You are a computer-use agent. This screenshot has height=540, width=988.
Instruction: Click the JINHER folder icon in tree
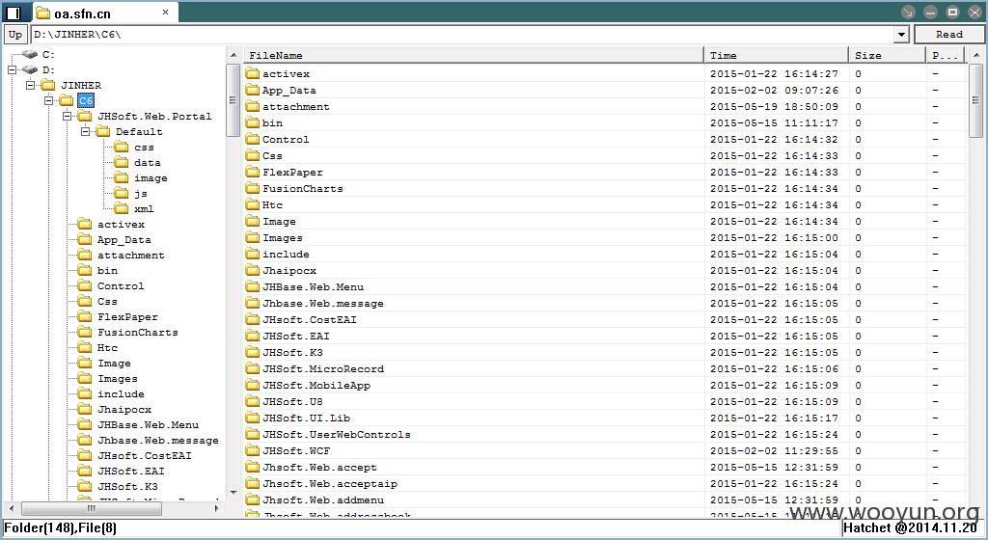(x=48, y=85)
